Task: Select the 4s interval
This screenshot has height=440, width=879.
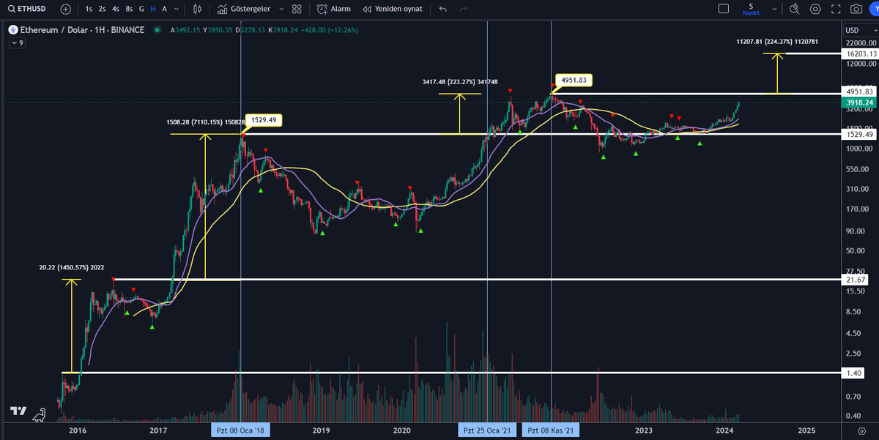Action: pos(115,9)
